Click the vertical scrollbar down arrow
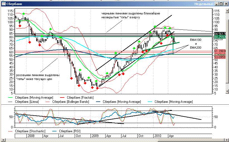 click(x=227, y=91)
